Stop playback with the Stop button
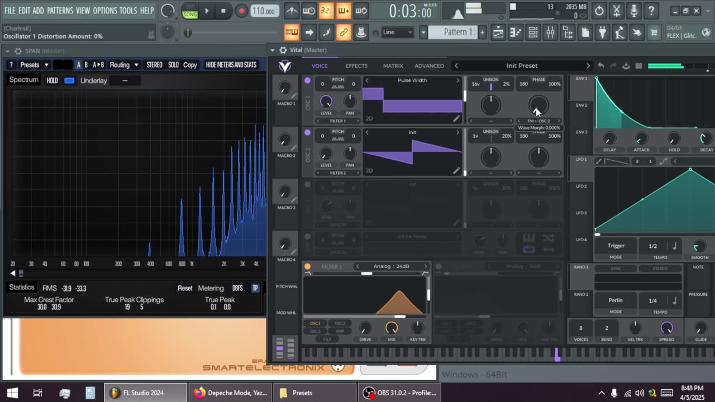This screenshot has height=402, width=715. point(223,11)
